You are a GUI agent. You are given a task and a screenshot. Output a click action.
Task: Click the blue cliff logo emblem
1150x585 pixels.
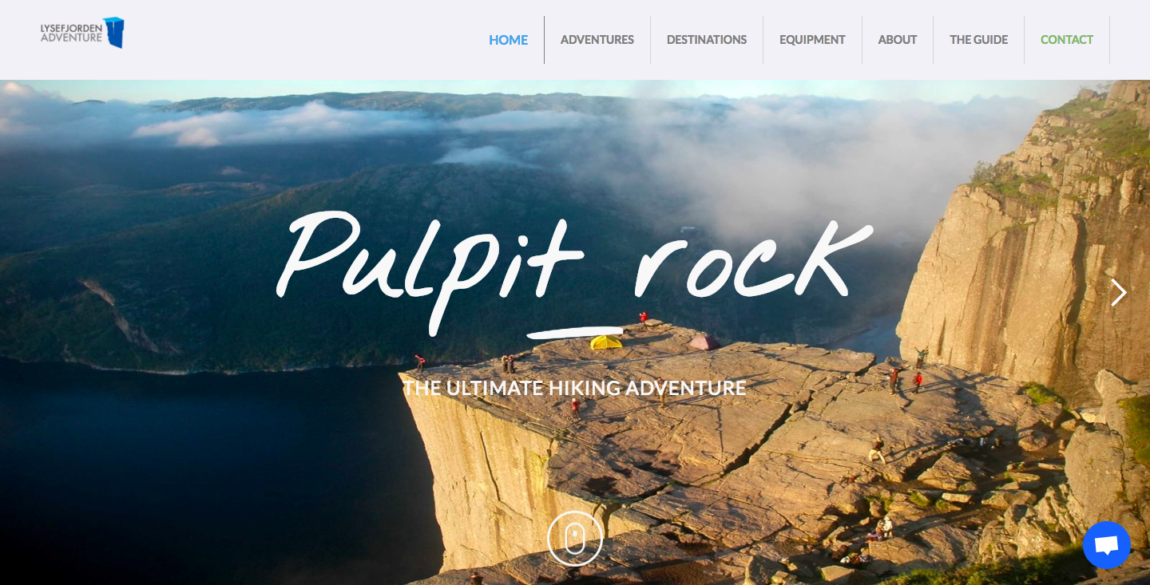[x=114, y=33]
